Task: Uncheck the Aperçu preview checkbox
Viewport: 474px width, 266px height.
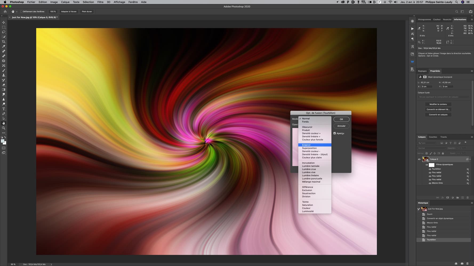Action: 335,133
